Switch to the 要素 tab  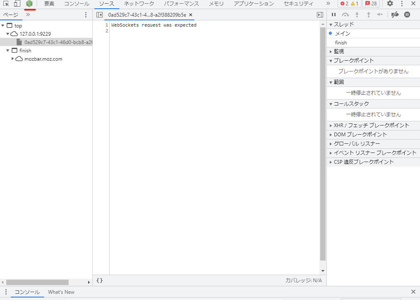49,4
